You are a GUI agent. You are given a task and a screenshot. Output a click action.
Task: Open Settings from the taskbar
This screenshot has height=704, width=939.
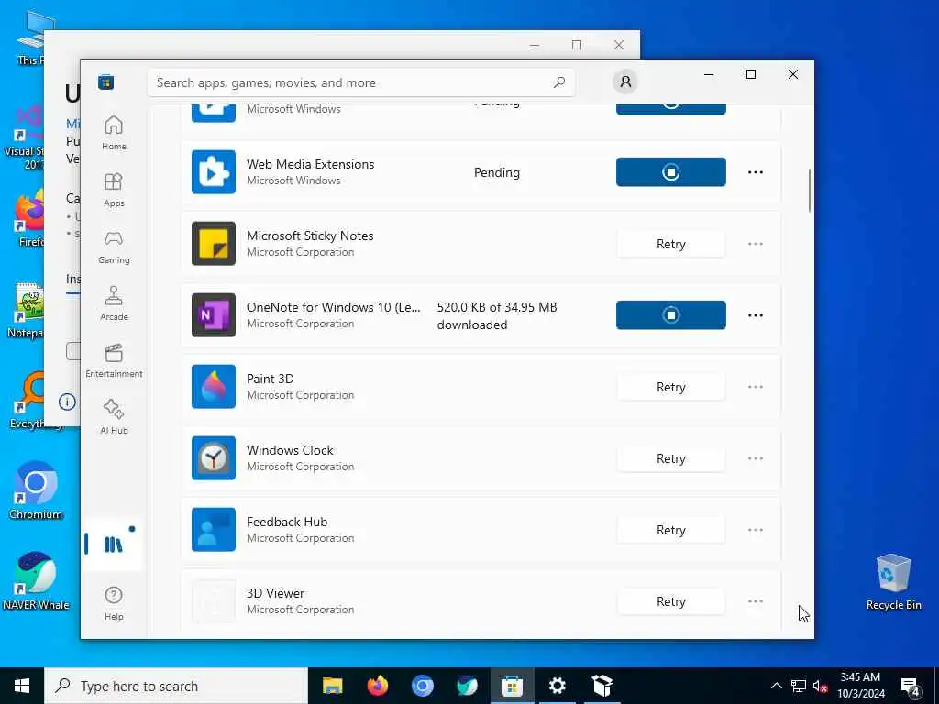(x=557, y=686)
